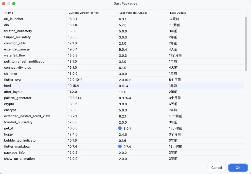Select the url_launcher package row
The width and height of the screenshot is (251, 174).
[14, 19]
